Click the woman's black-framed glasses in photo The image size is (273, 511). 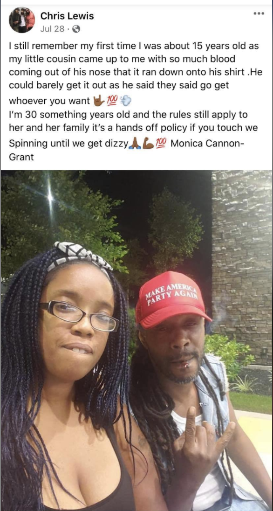[80, 315]
